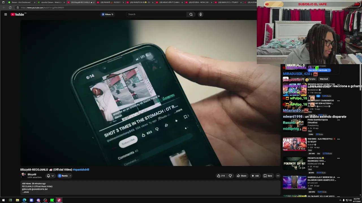This screenshot has width=362, height=203.
Task: Open options for HARDEN LAJA video
Action: 338,177
